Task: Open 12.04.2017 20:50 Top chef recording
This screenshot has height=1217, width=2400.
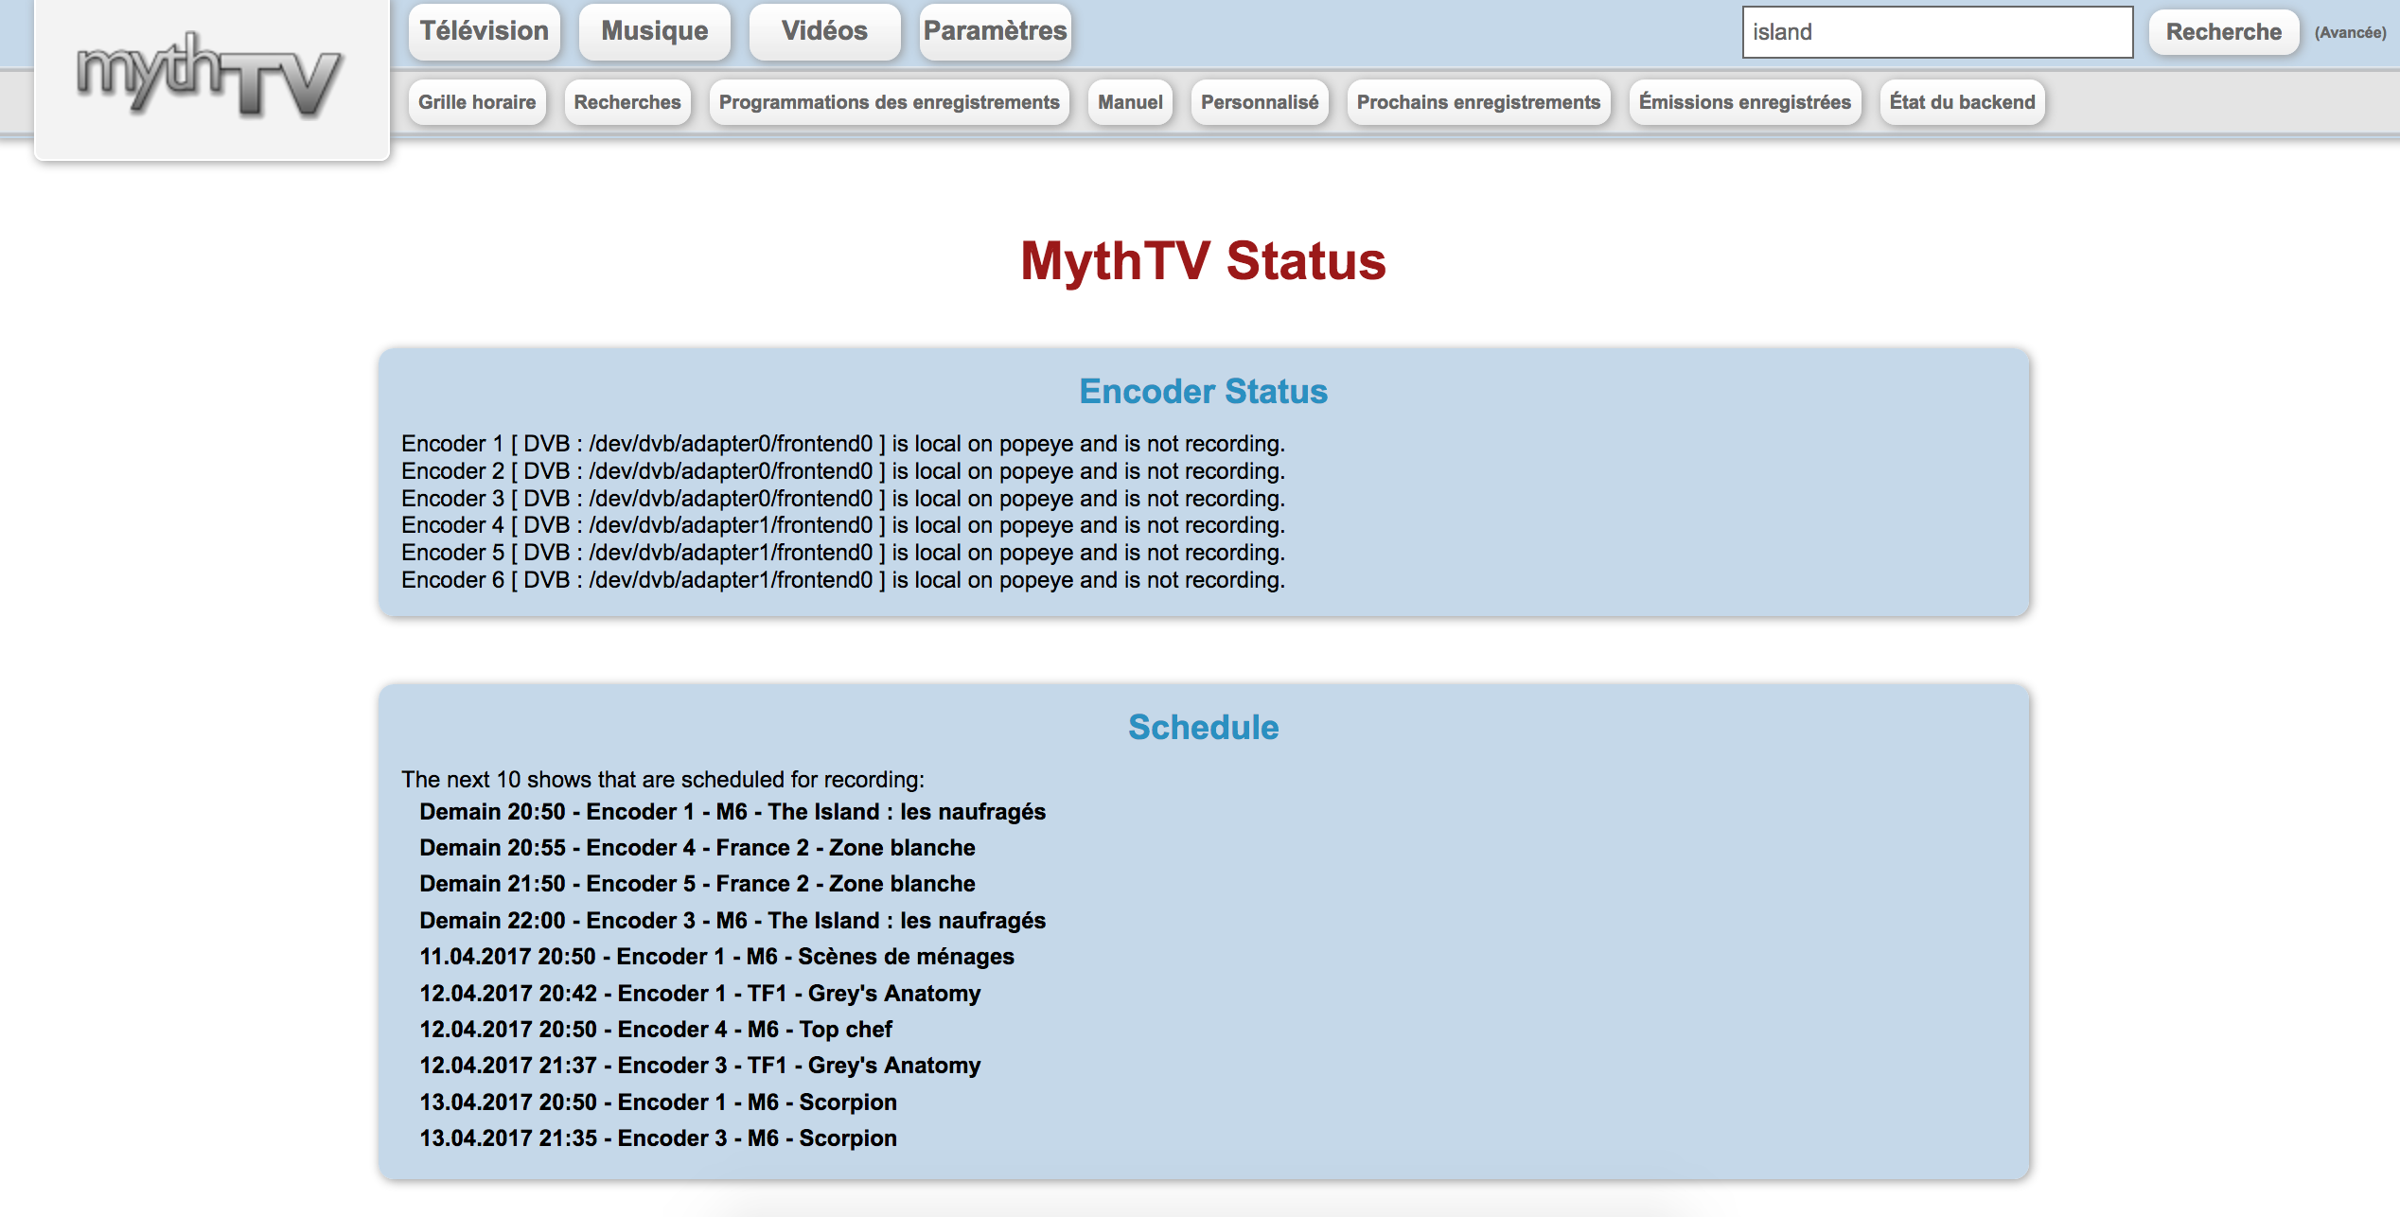Action: (656, 1030)
